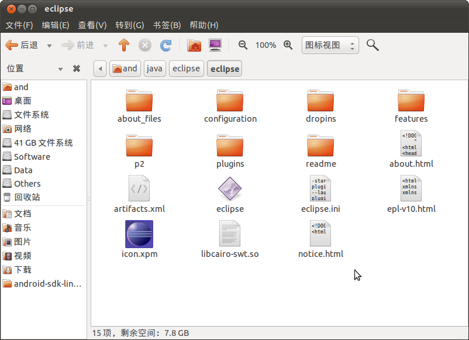
Task: Click the search magnifier icon
Action: point(373,45)
